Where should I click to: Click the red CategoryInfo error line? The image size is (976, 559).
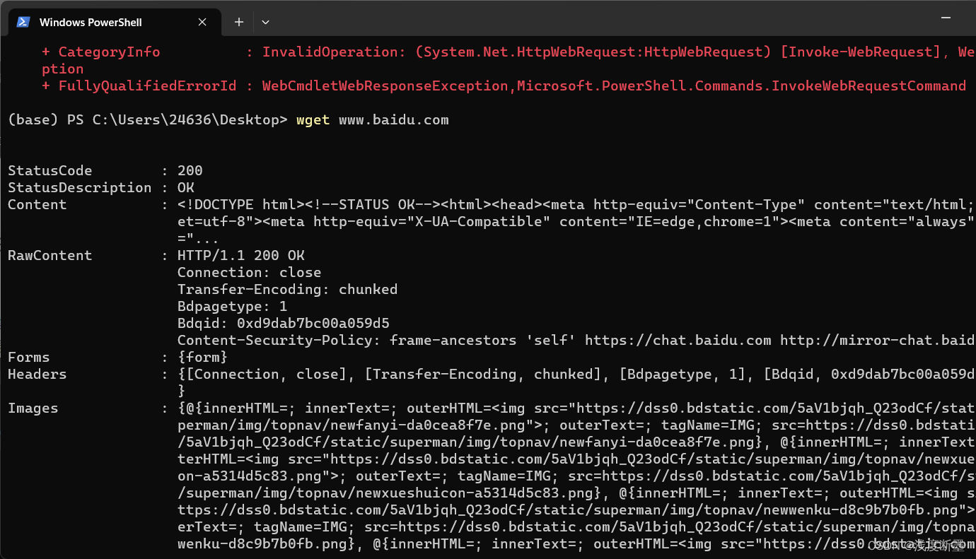[509, 52]
